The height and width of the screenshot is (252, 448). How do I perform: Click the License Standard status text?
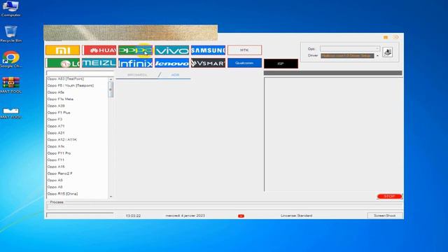(x=296, y=216)
